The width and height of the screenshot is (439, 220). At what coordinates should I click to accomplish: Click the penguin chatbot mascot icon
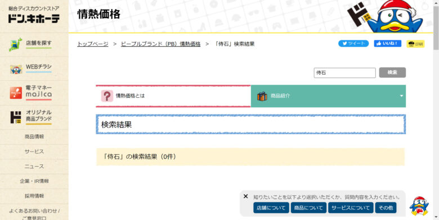(x=419, y=206)
